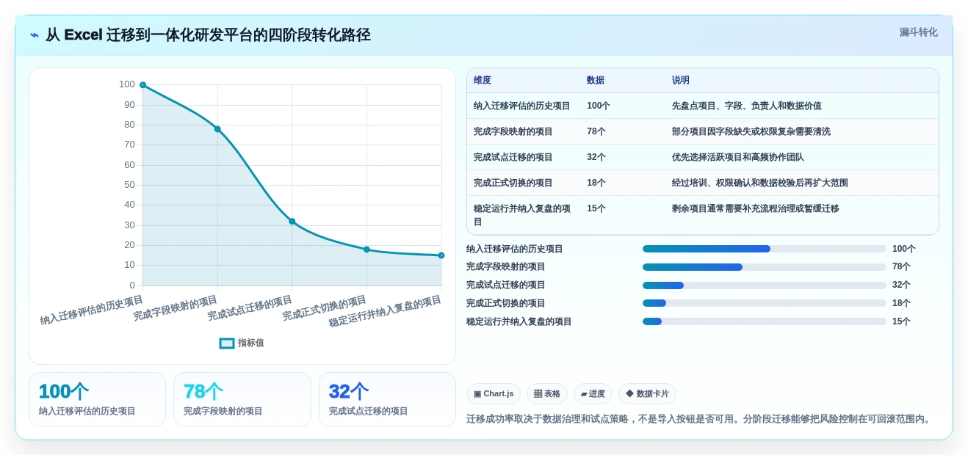
Task: Click the 漏斗转化 tag at top right
Action: pos(918,32)
